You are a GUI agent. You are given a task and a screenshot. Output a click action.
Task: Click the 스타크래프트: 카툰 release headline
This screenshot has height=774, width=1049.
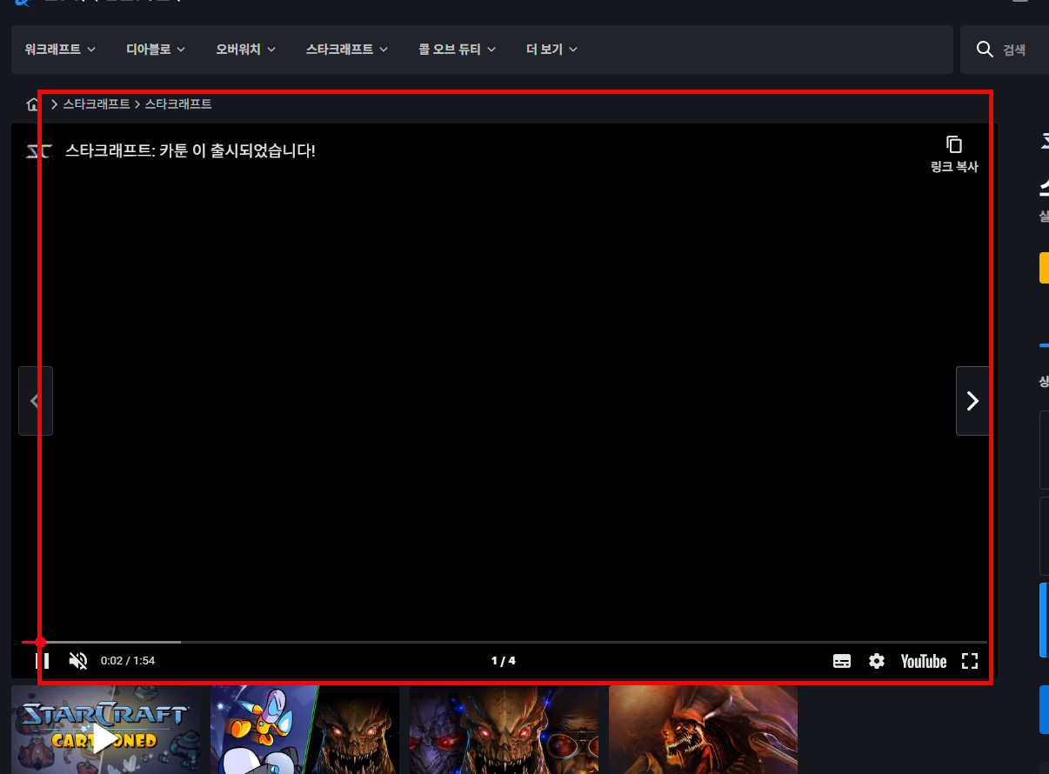point(190,150)
